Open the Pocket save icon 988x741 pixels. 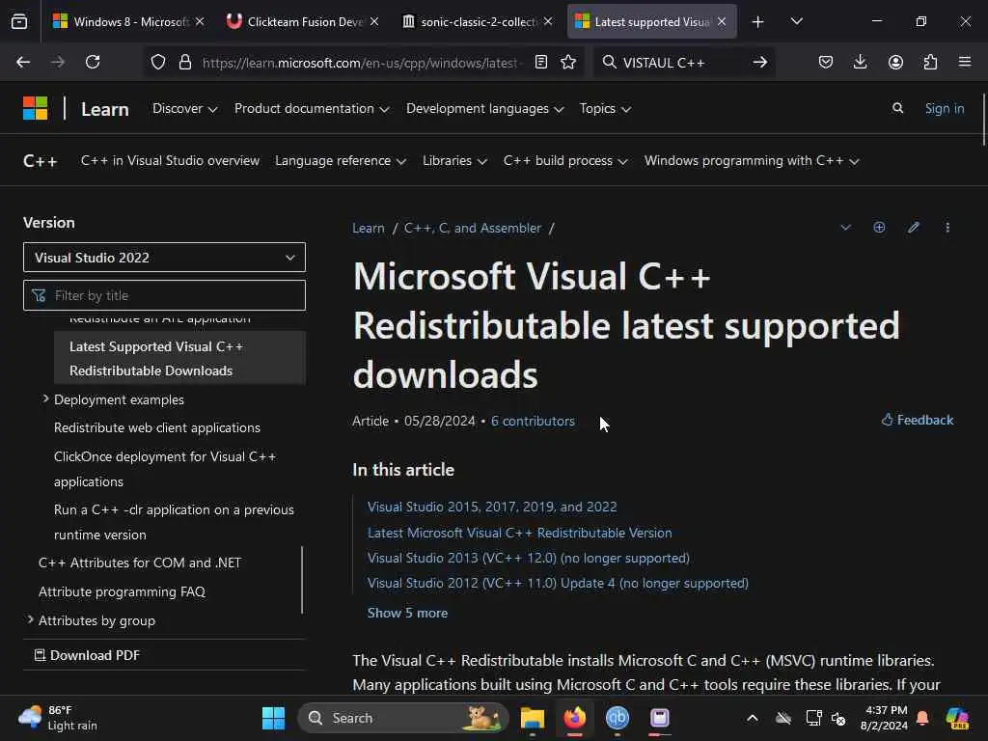826,62
